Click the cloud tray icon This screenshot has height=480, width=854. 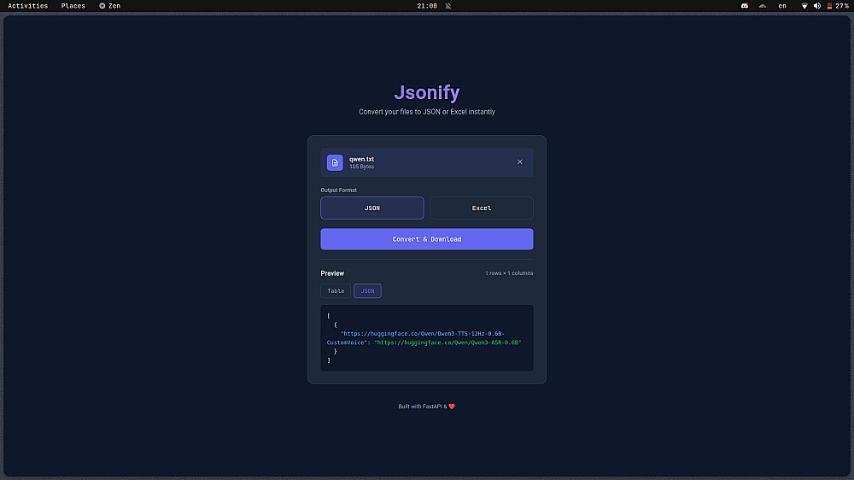(763, 6)
